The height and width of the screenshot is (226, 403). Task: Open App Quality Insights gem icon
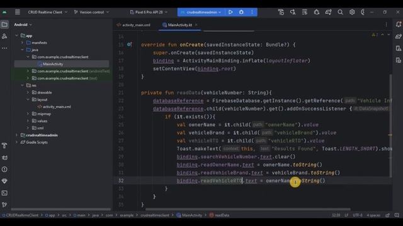(x=4, y=181)
